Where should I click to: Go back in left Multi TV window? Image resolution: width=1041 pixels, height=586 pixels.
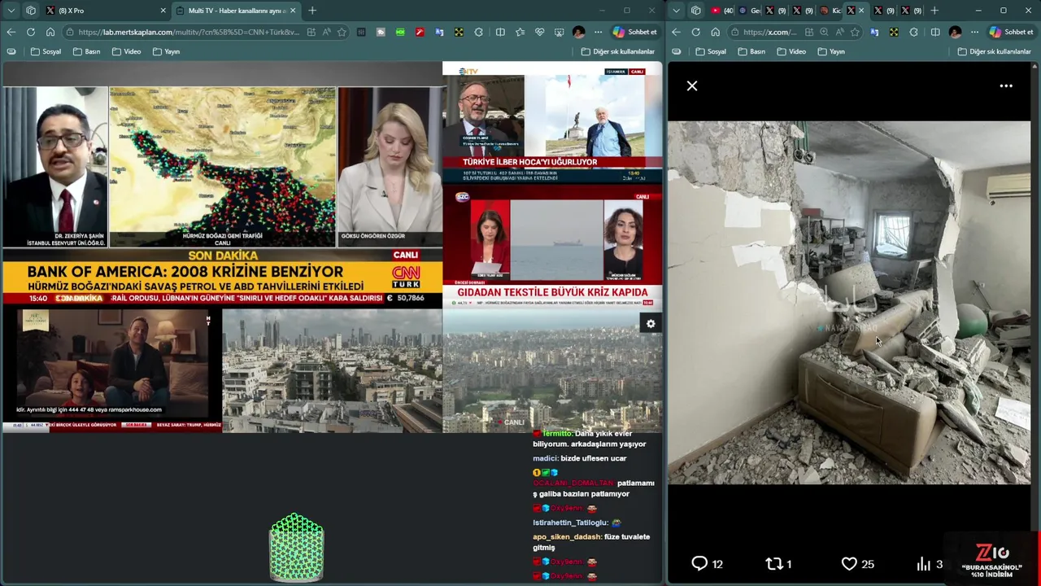tap(11, 32)
